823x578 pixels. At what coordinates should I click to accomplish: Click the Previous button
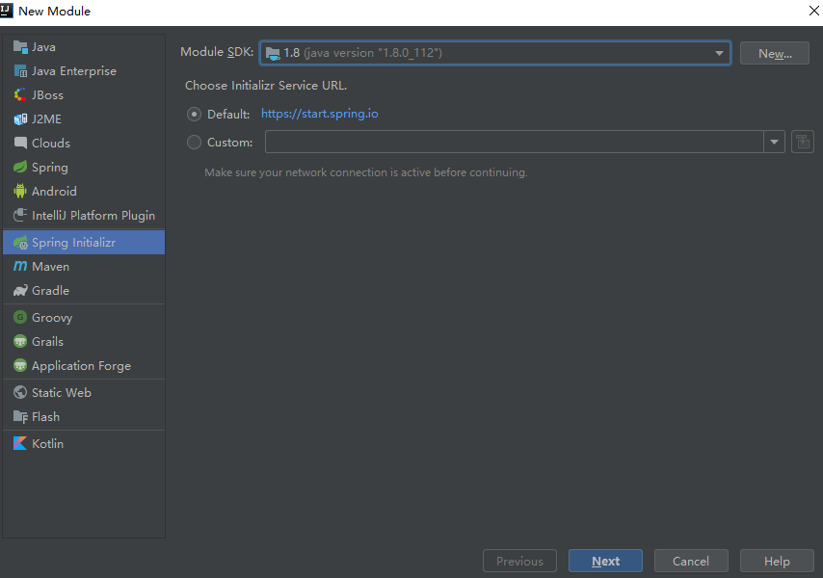click(x=519, y=562)
